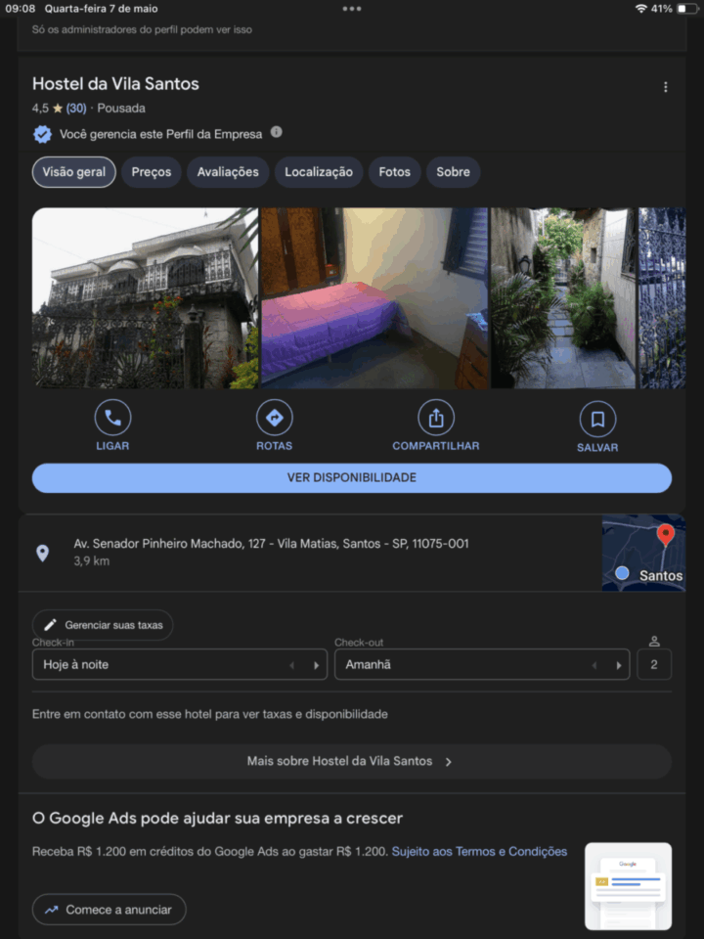Select the Visão geral tab
The image size is (704, 939).
tap(73, 172)
